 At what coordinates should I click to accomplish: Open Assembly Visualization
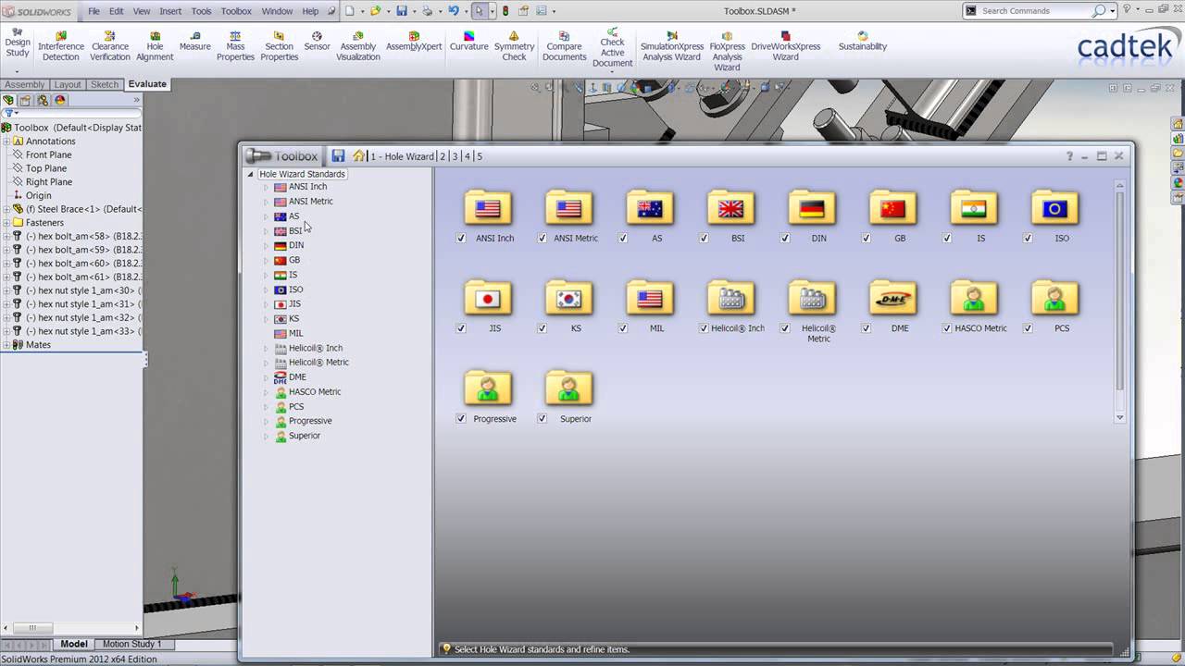tap(358, 46)
